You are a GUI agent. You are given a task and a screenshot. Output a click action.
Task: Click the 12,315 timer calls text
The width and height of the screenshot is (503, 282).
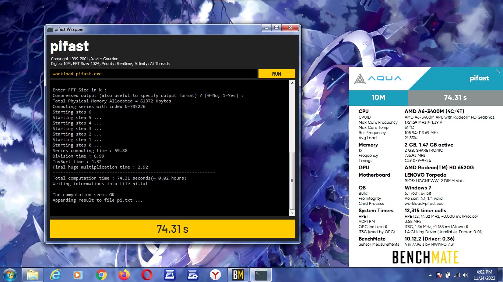point(425,210)
